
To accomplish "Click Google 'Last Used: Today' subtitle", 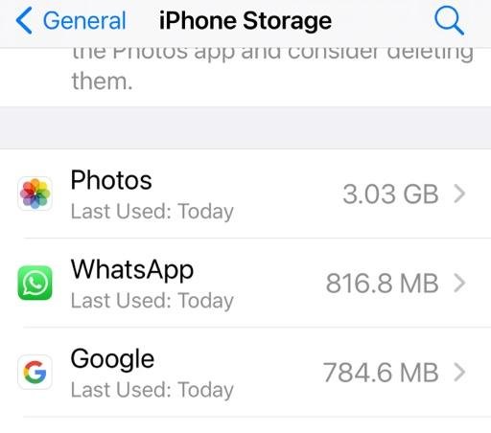I will click(152, 390).
